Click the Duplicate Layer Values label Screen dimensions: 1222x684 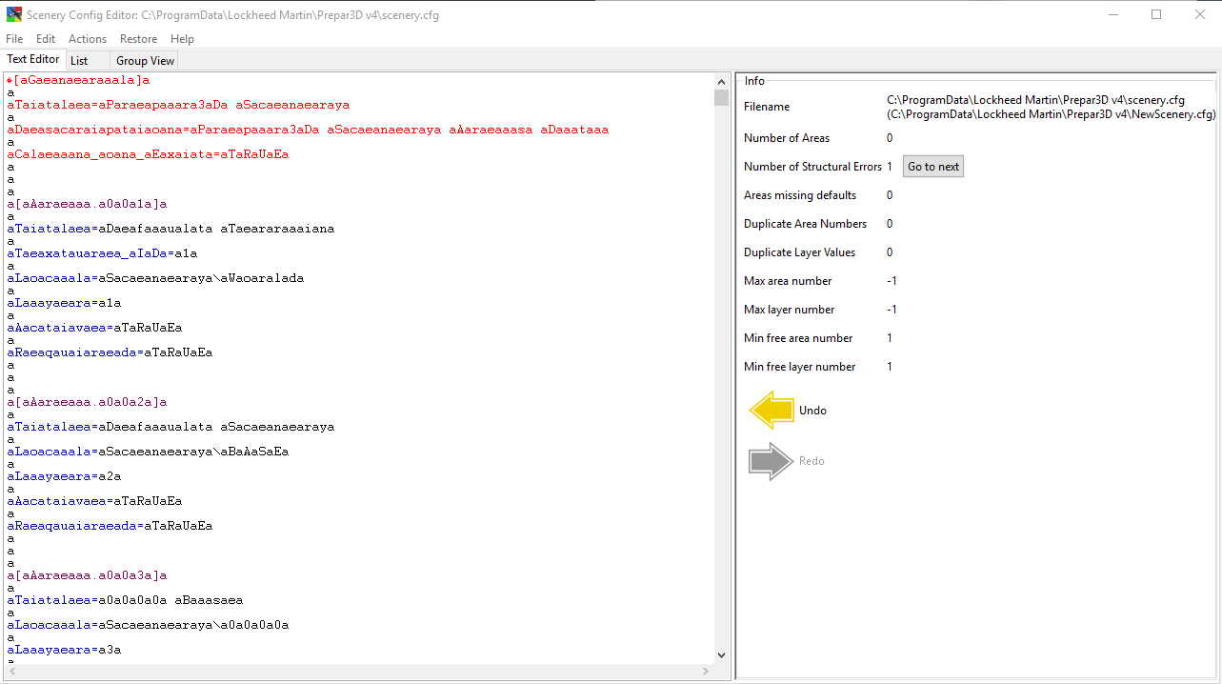pos(800,252)
